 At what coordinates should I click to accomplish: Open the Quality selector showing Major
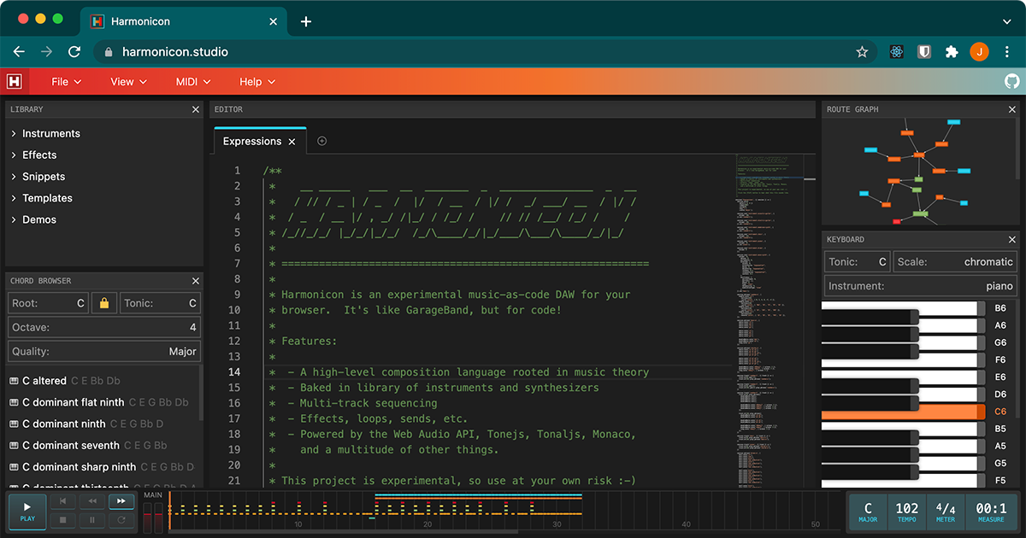pos(104,351)
